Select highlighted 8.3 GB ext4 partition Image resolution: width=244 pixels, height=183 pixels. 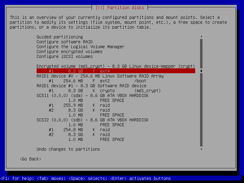click(116, 71)
